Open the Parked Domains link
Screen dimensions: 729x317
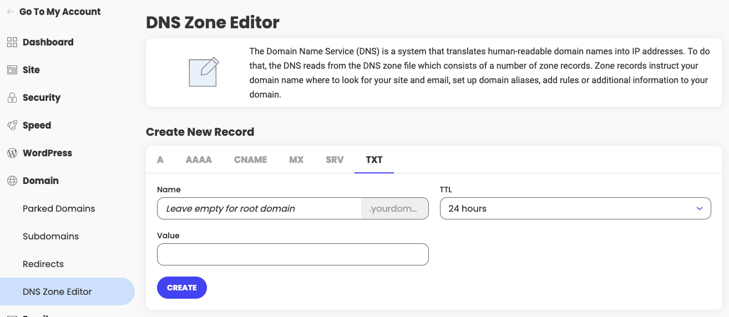click(x=59, y=208)
